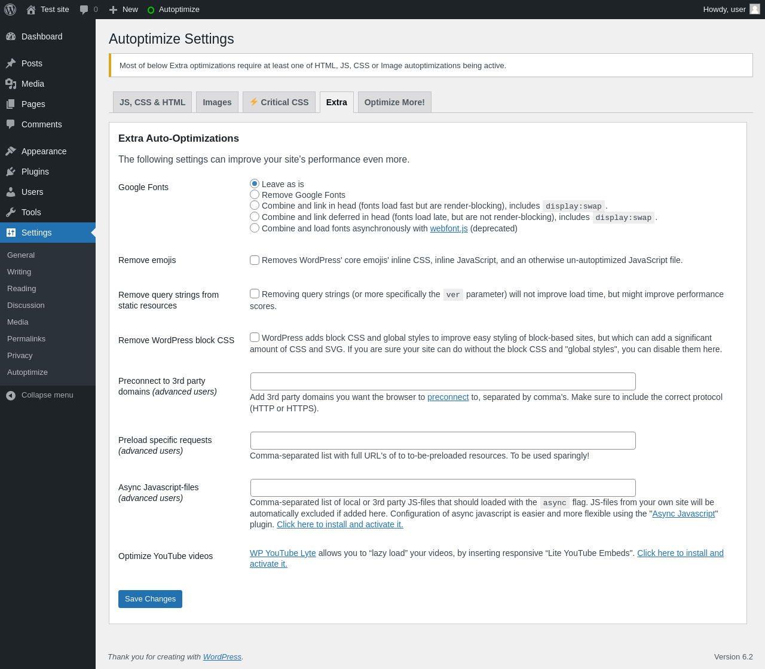Select the Remove Google Fonts option
765x669 pixels.
[255, 194]
